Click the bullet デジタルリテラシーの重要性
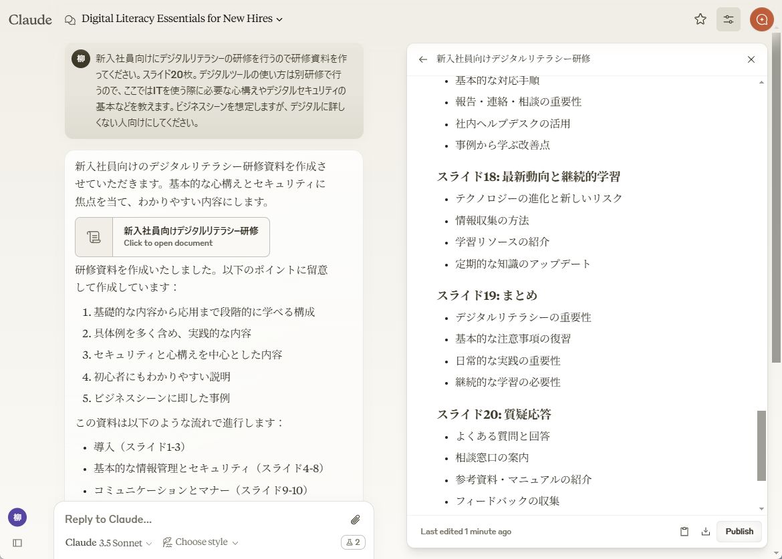This screenshot has height=559, width=782. [x=523, y=317]
